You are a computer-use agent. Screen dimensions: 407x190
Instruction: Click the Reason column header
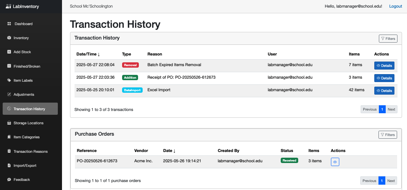[x=155, y=54]
